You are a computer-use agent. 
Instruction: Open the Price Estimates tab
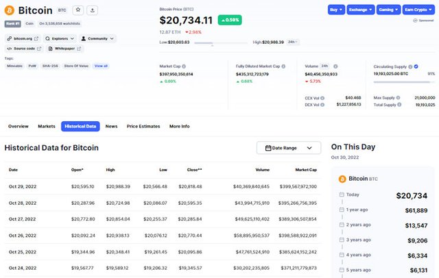pyautogui.click(x=143, y=126)
